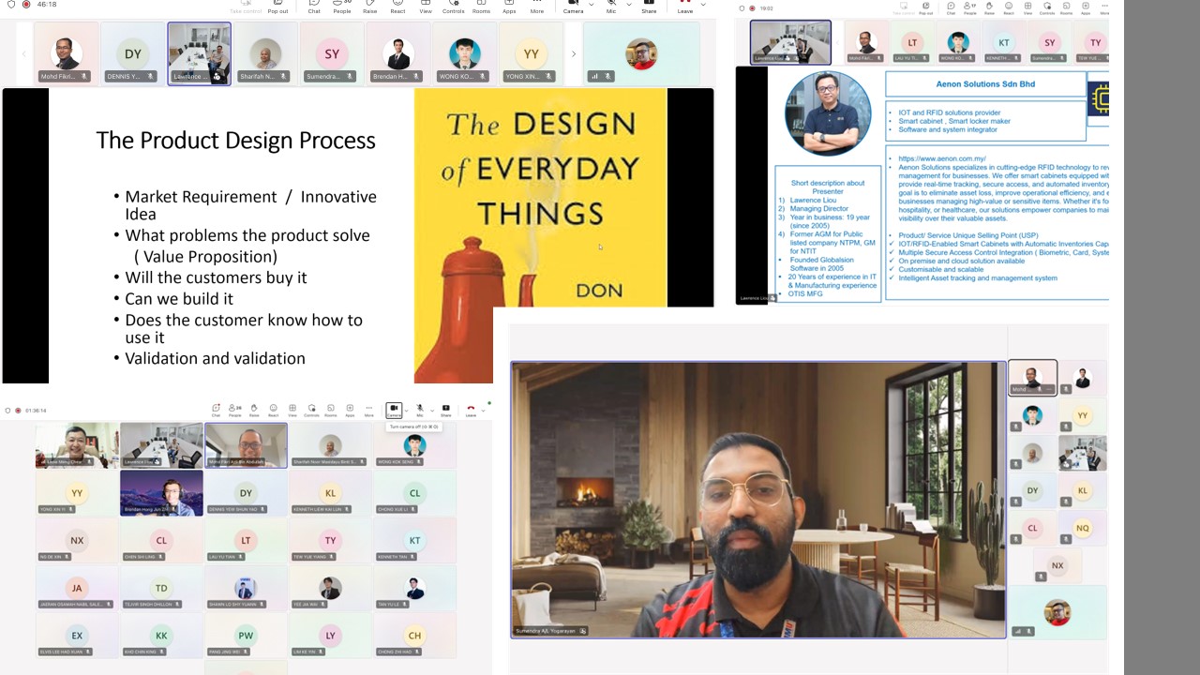Open Rooms in the 46:18 meeting toolbar
Image resolution: width=1200 pixels, height=675 pixels.
[481, 7]
